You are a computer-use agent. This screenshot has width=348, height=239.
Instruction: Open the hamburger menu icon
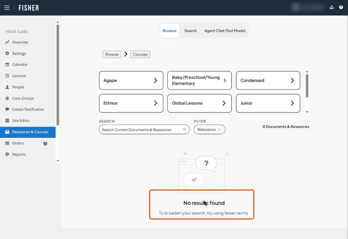click(7, 8)
